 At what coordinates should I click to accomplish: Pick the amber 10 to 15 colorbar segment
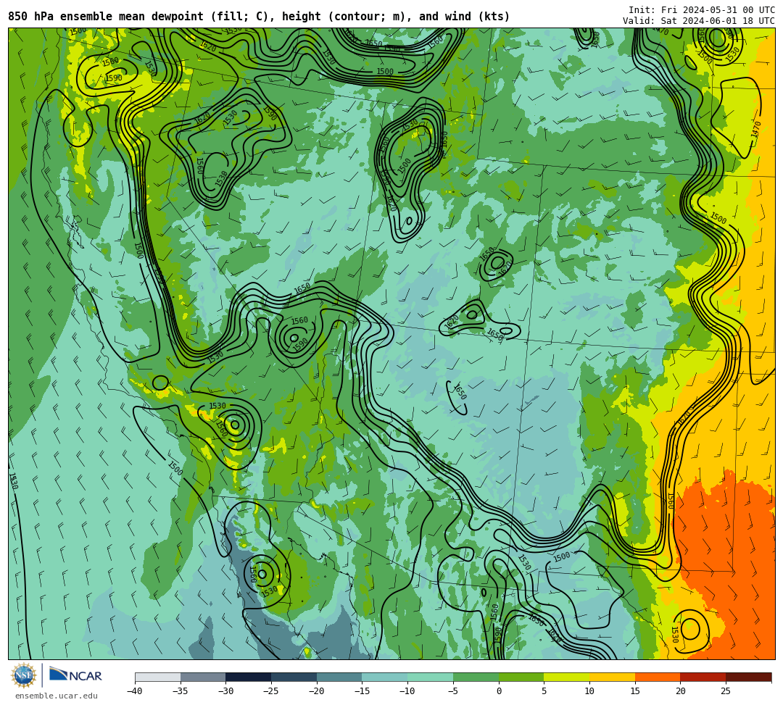(612, 677)
